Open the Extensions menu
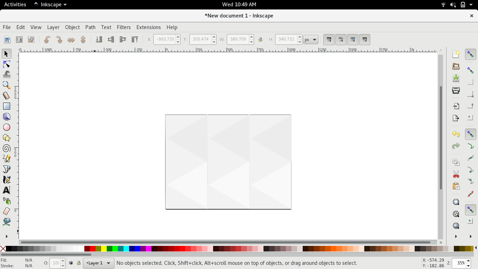 (148, 27)
